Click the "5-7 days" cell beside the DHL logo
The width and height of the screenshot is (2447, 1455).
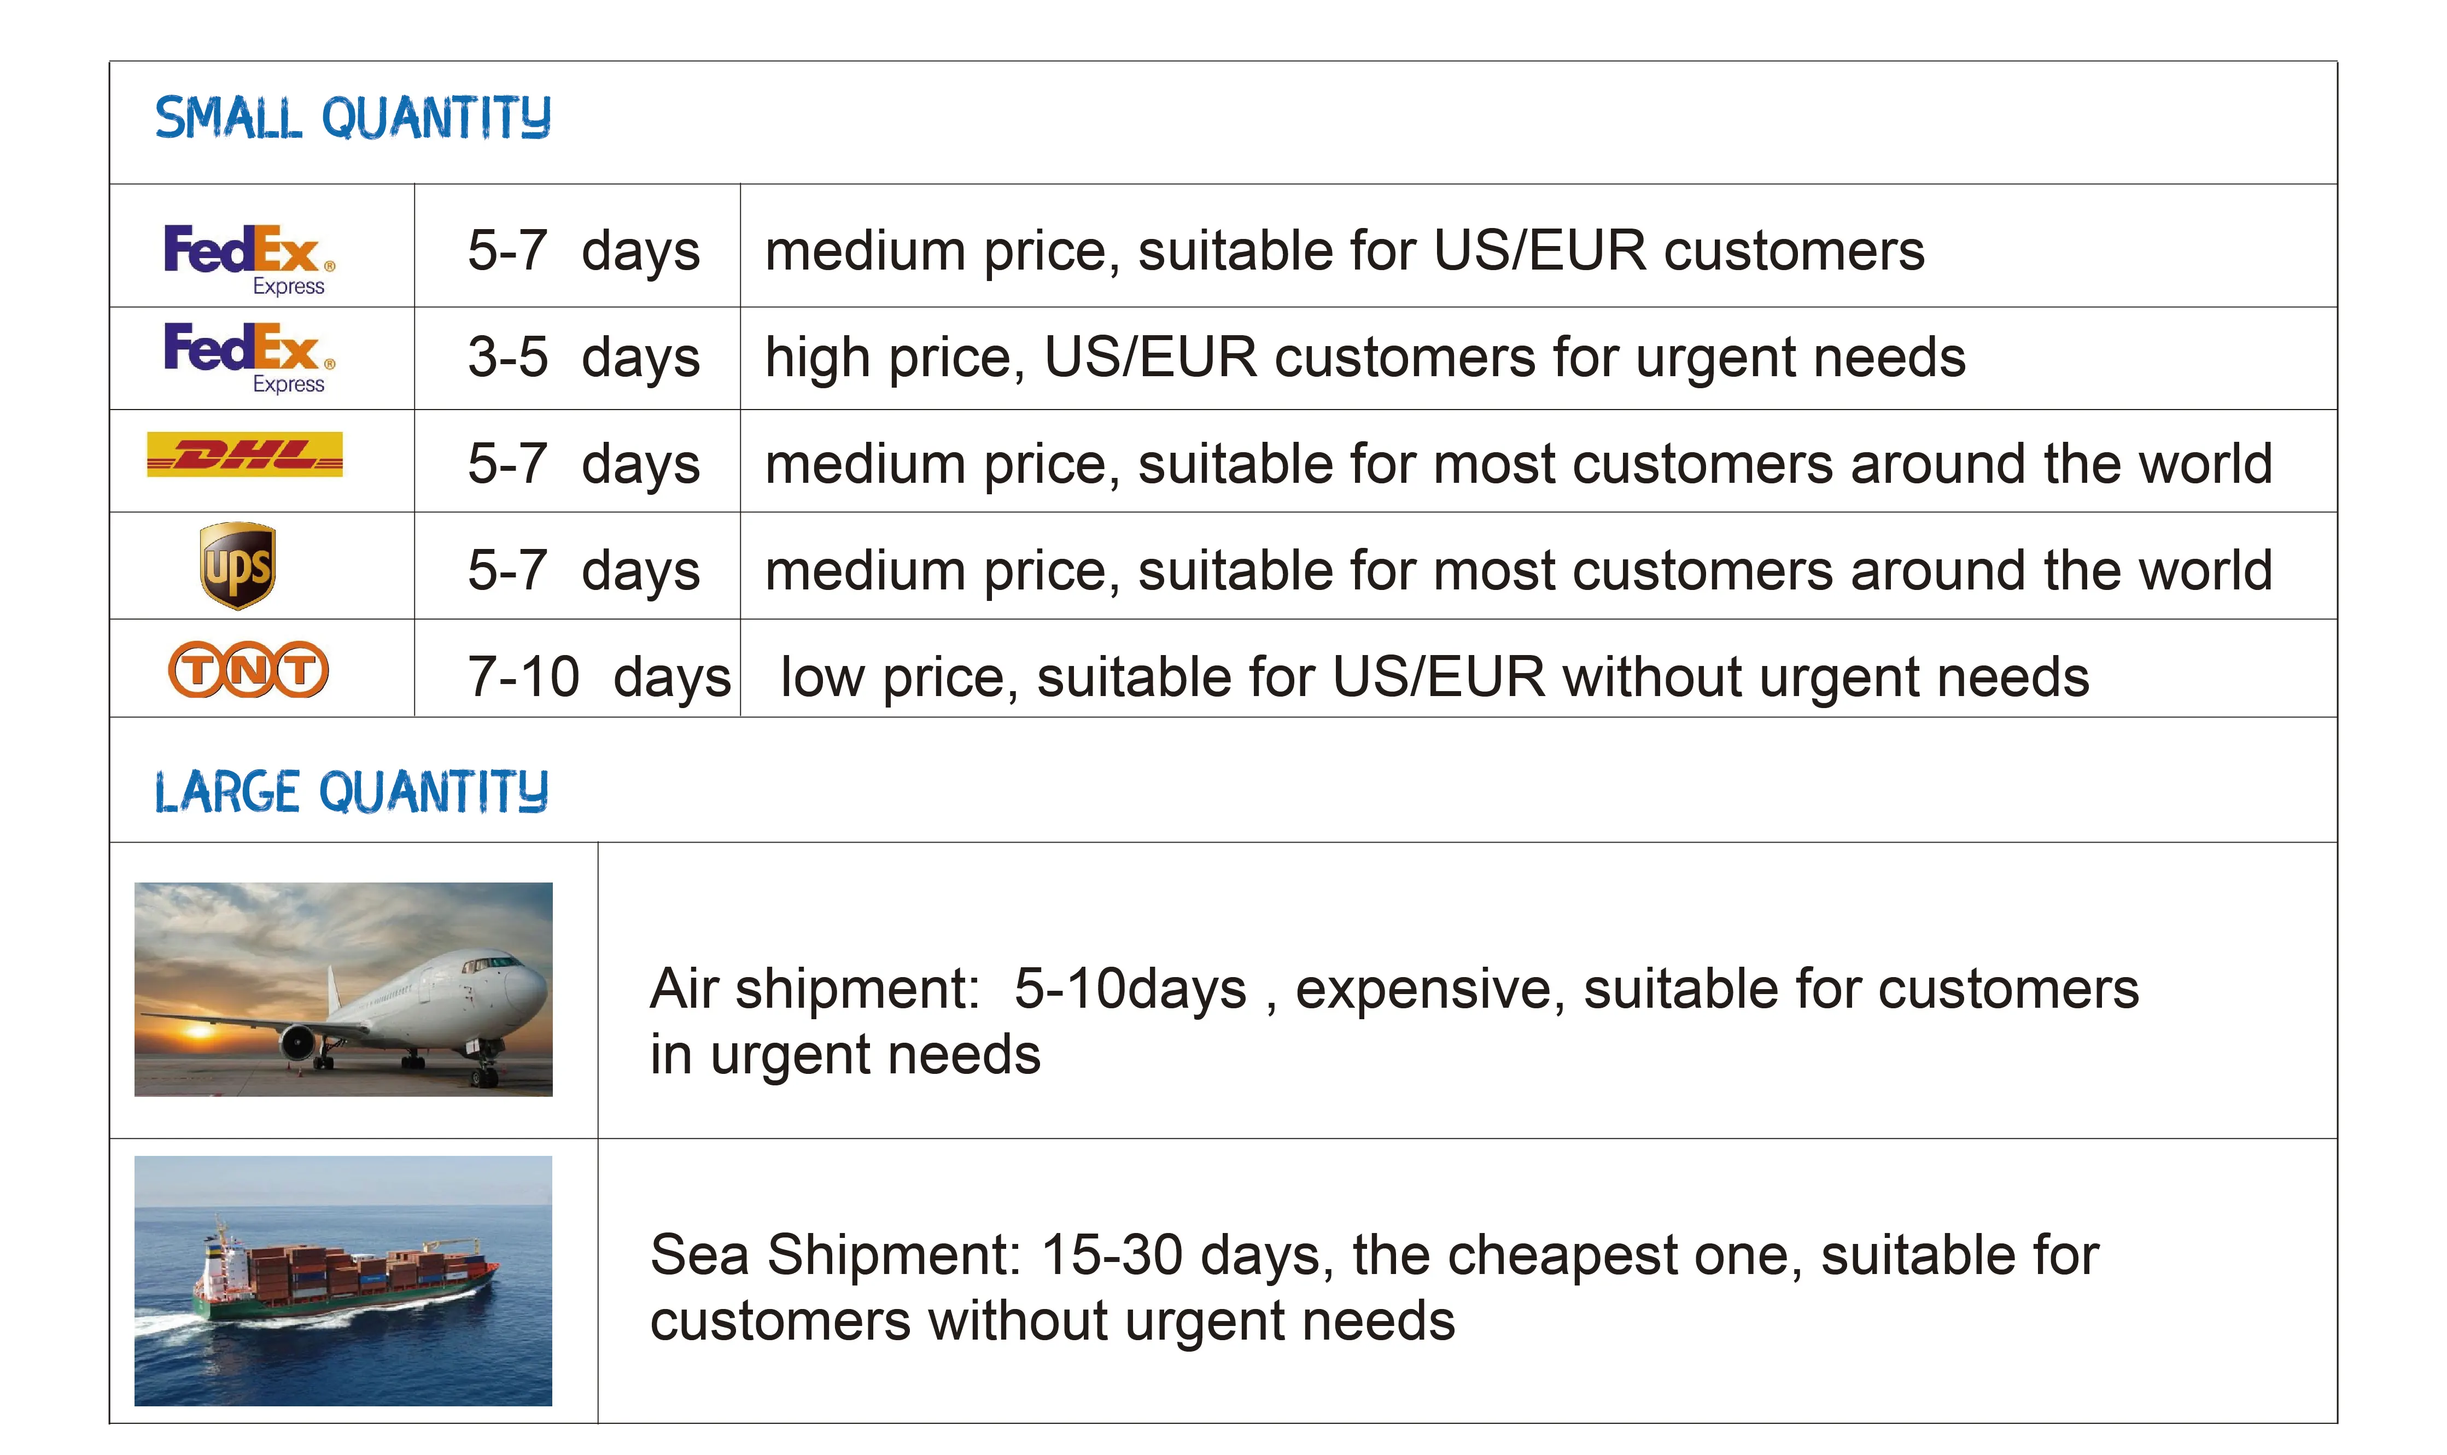tap(583, 463)
